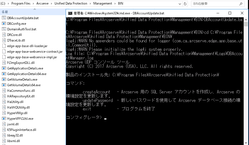Image resolution: width=249 pixels, height=145 pixels.
Task: Click the cmd window scroll down arrow
Action: (x=246, y=143)
